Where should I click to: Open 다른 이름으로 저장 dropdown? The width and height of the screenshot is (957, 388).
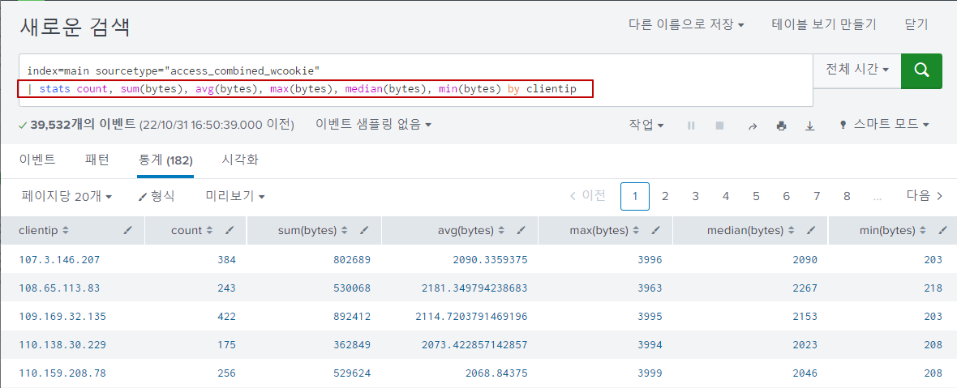(687, 24)
